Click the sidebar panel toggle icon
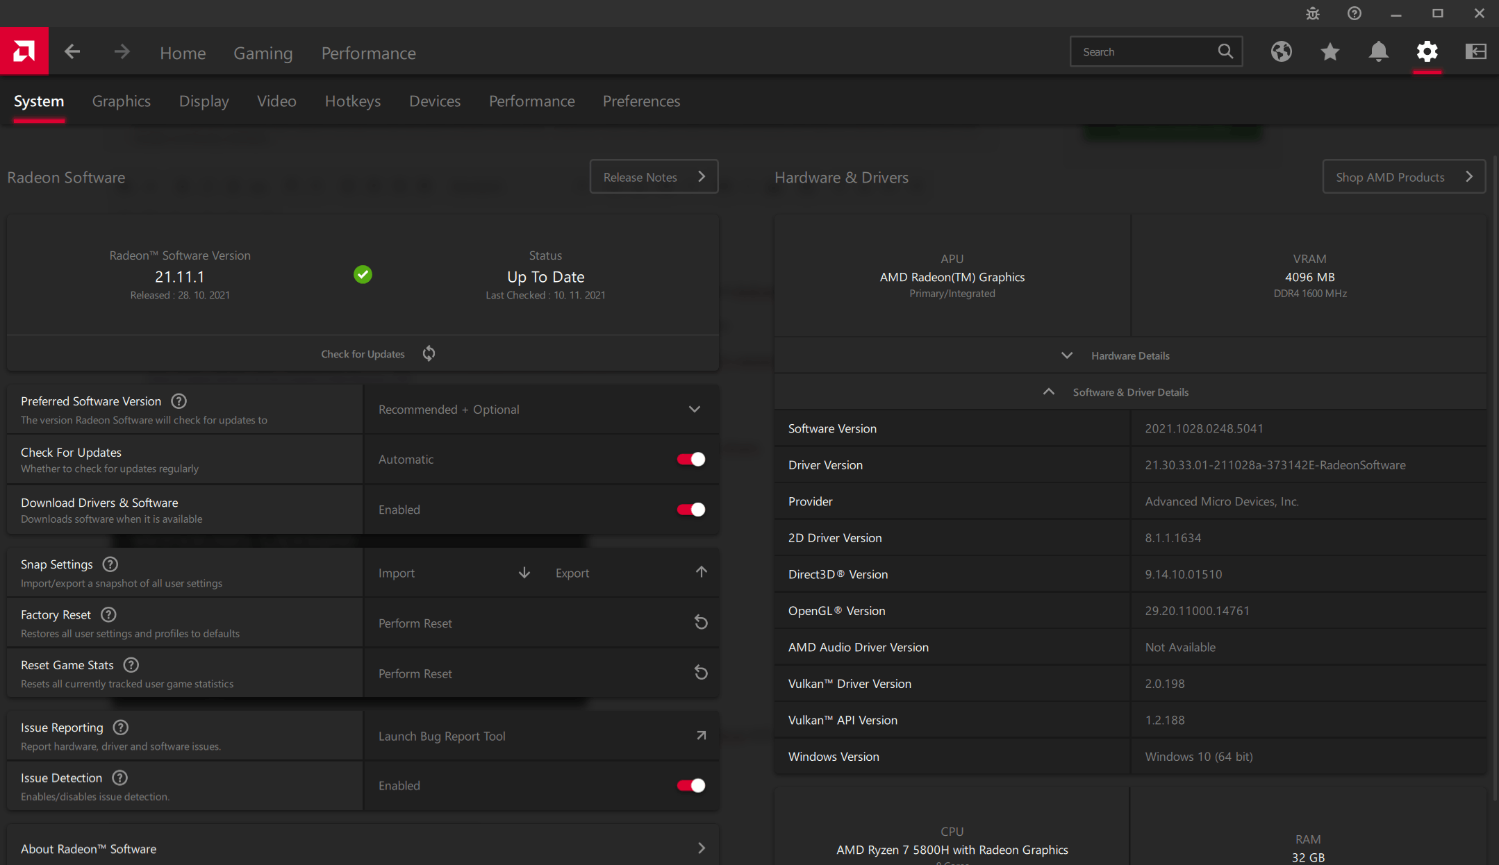Screen dimensions: 1499x865 pyautogui.click(x=1475, y=51)
